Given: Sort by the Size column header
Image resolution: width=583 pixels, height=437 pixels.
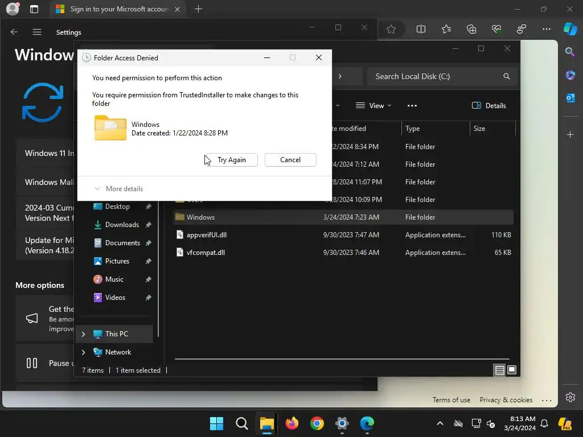Looking at the screenshot, I should pyautogui.click(x=492, y=128).
